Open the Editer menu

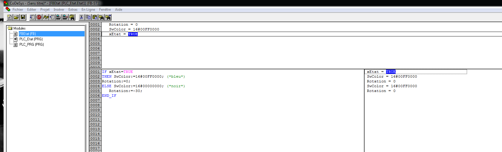pyautogui.click(x=32, y=10)
